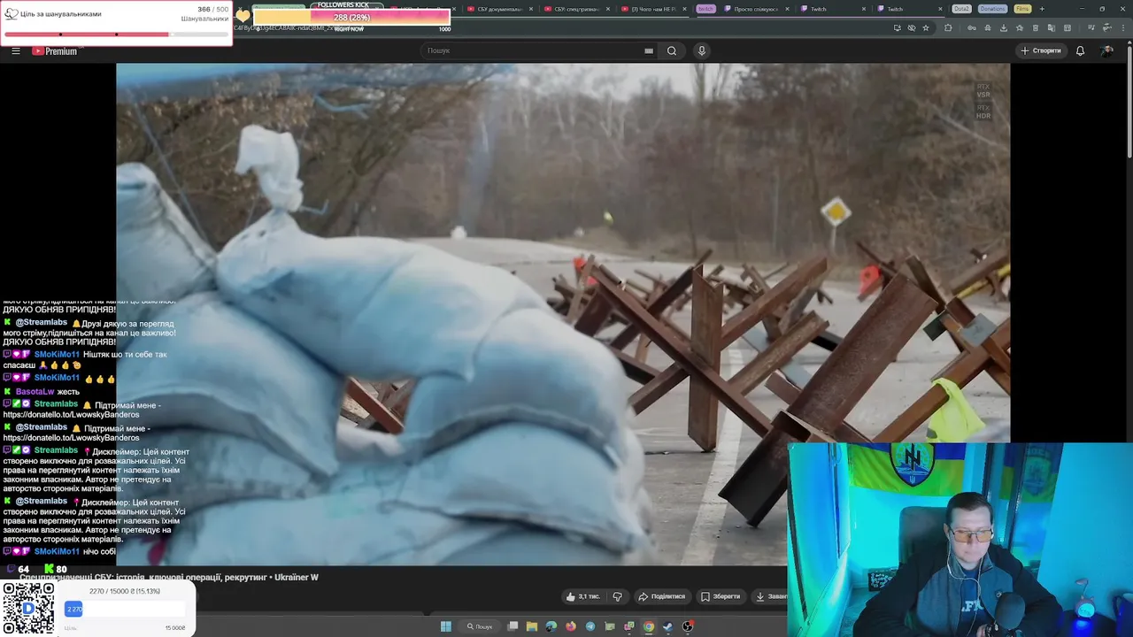Open Microsoft Edge from taskbar

click(x=551, y=626)
